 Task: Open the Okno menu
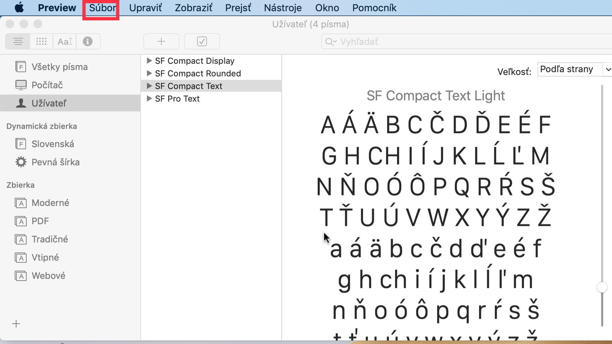(327, 8)
